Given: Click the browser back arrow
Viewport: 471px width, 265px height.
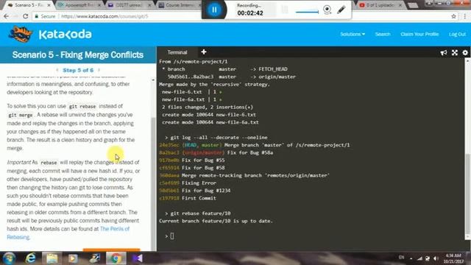Looking at the screenshot, I should click(7, 16).
